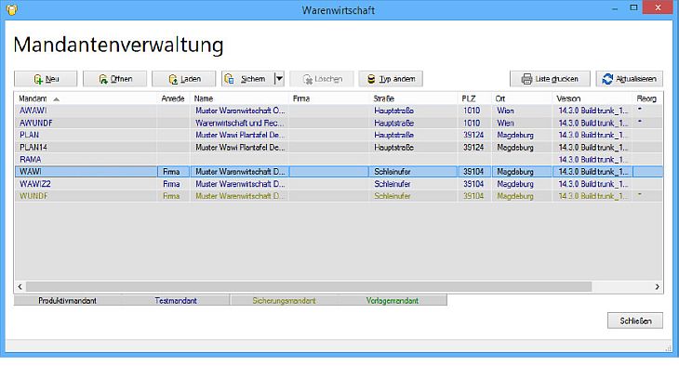Maximize the Warenwirtschaft window
Image resolution: width=679 pixels, height=366 pixels.
[x=633, y=7]
